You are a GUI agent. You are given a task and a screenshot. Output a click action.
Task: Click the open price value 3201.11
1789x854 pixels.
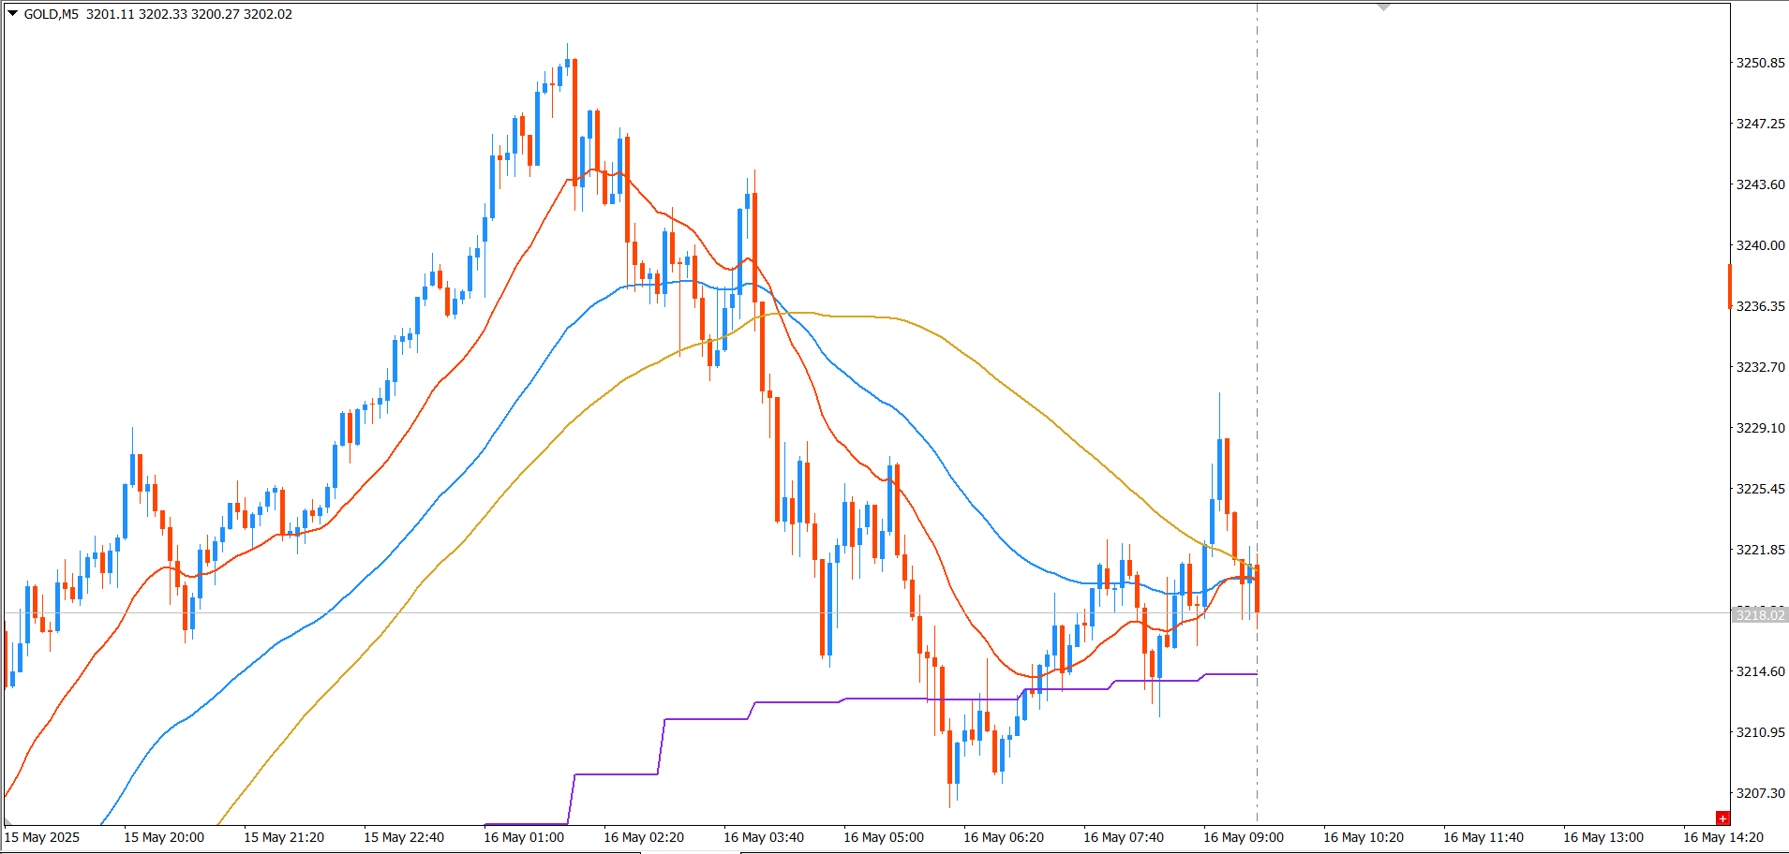click(111, 14)
